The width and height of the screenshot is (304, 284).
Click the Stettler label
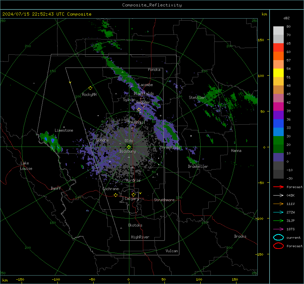[x=197, y=98]
